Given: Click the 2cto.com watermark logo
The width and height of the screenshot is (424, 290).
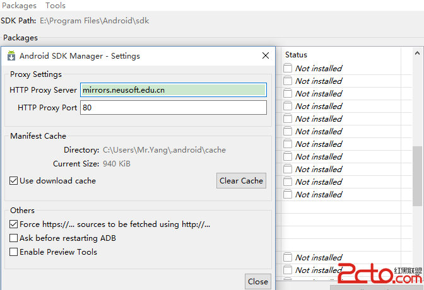Looking at the screenshot, I should pos(380,275).
